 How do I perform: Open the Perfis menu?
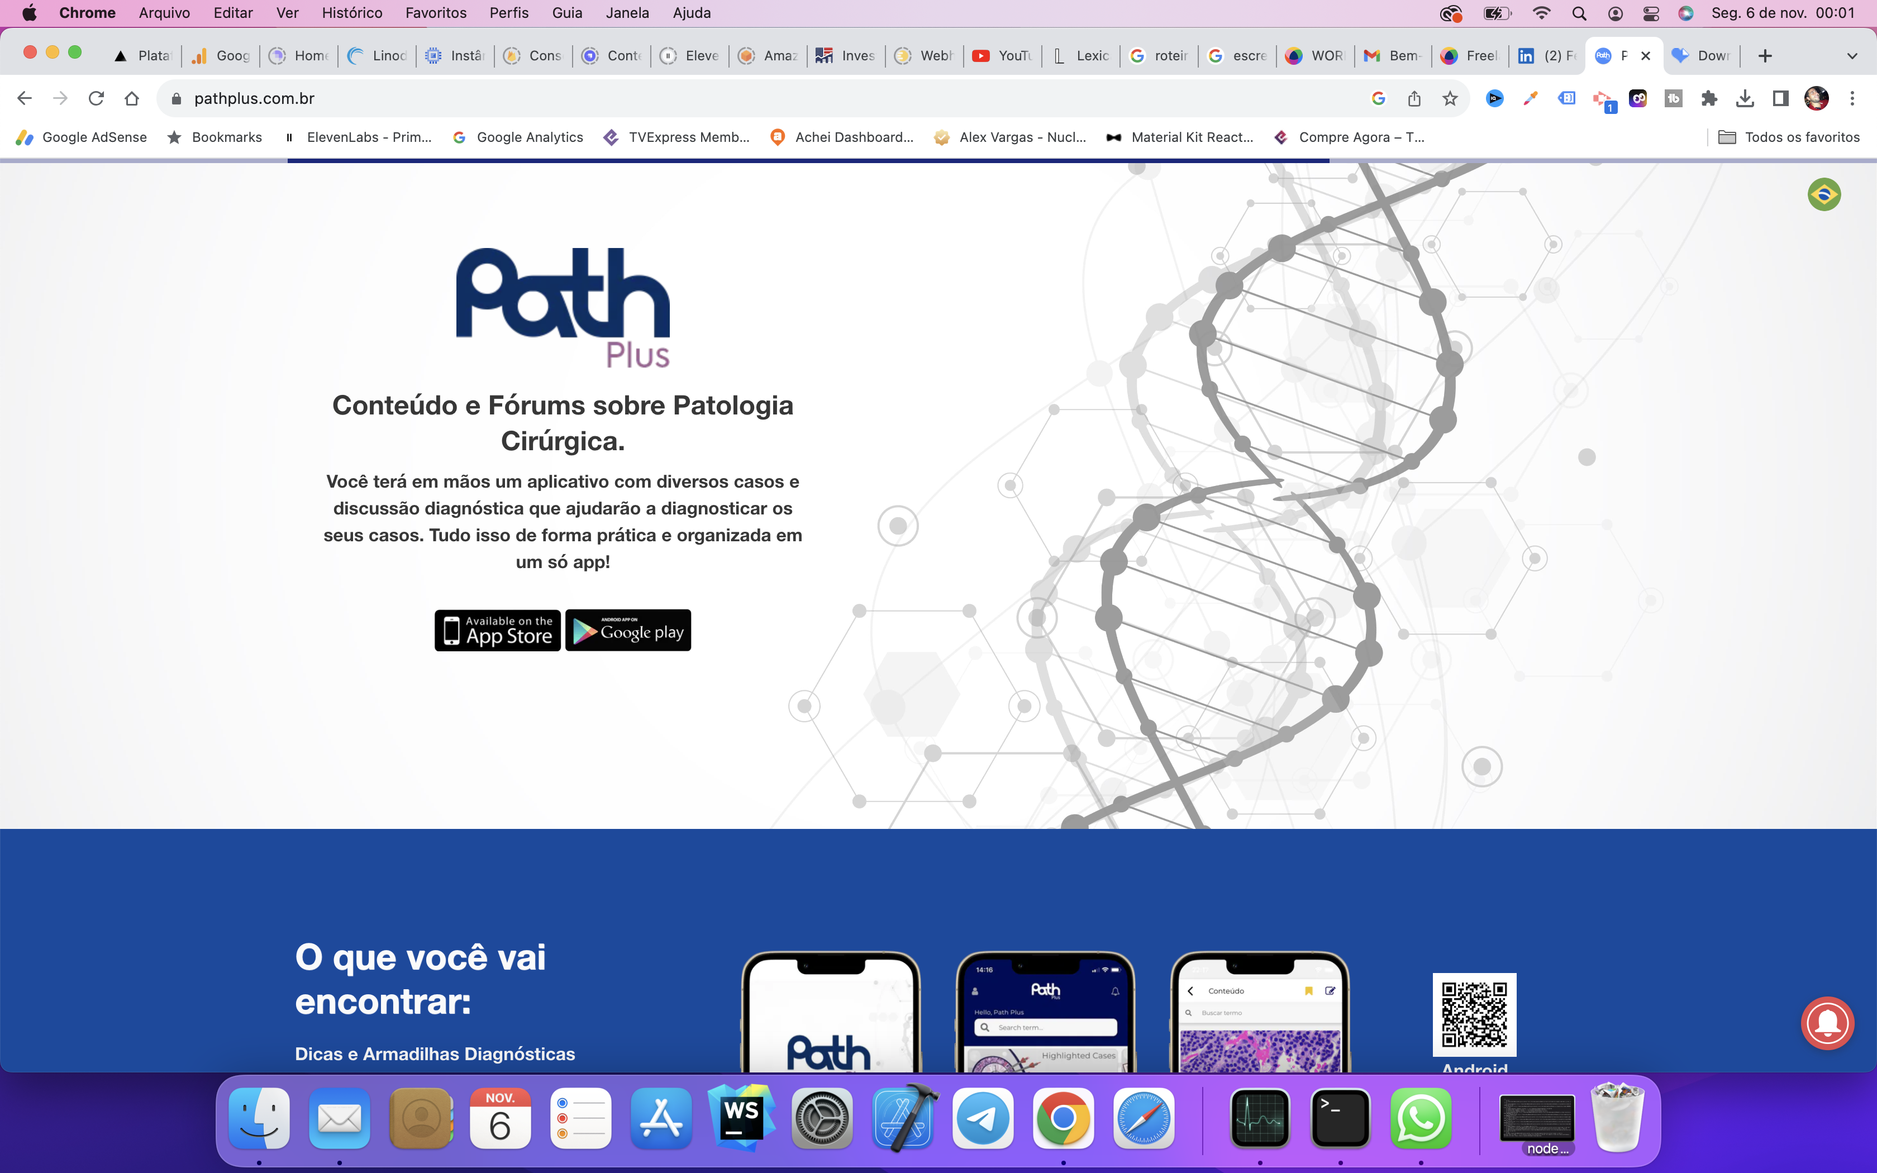click(509, 12)
